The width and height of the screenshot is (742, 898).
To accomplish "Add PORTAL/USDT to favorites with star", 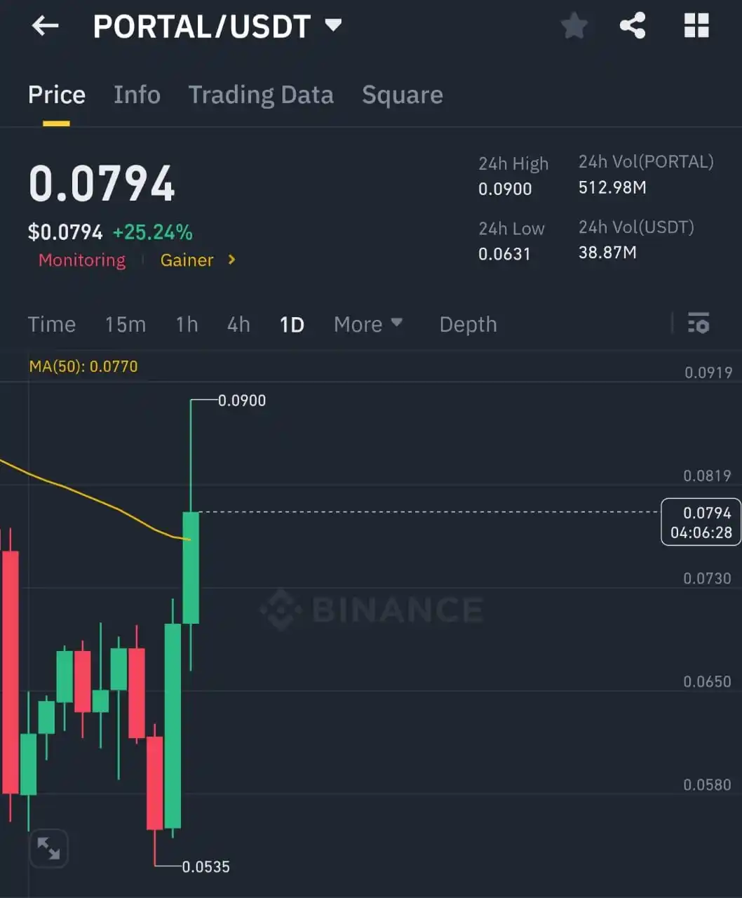I will pyautogui.click(x=574, y=27).
